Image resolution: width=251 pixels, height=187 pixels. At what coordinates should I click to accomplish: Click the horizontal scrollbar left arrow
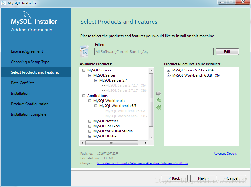[x=82, y=143]
